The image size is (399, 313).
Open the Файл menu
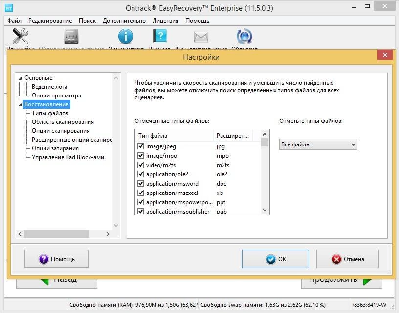(14, 21)
